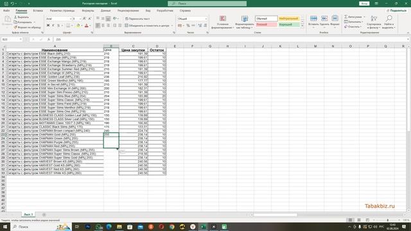The height and width of the screenshot is (231, 411).
Task: Move the zoom slider in status bar
Action: [388, 220]
